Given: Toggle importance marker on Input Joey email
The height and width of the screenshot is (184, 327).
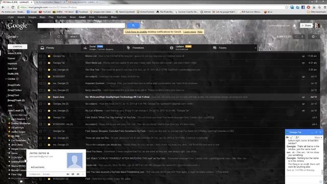Looking at the screenshot, I should pos(49,97).
